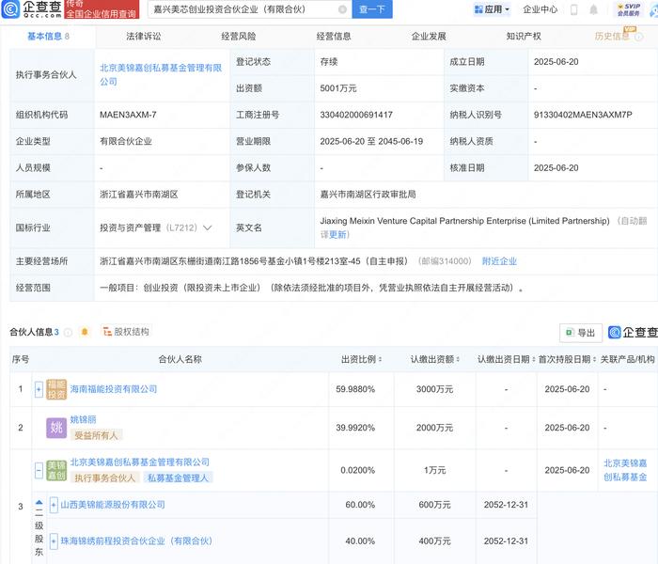Switch to 经营信息 tab
658x564 pixels.
point(334,37)
